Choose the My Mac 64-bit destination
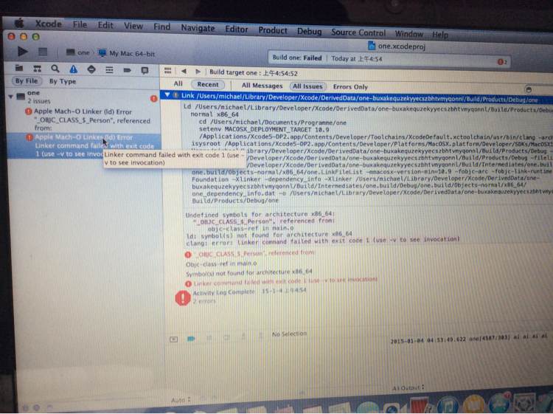This screenshot has width=553, height=414. 127,53
